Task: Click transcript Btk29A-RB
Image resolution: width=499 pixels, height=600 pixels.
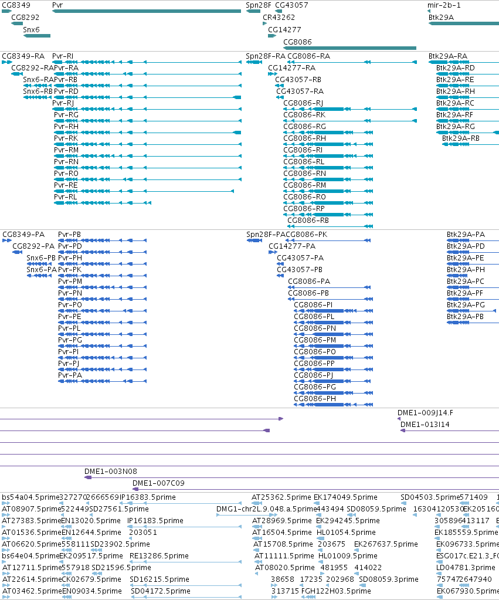Action: click(x=461, y=138)
